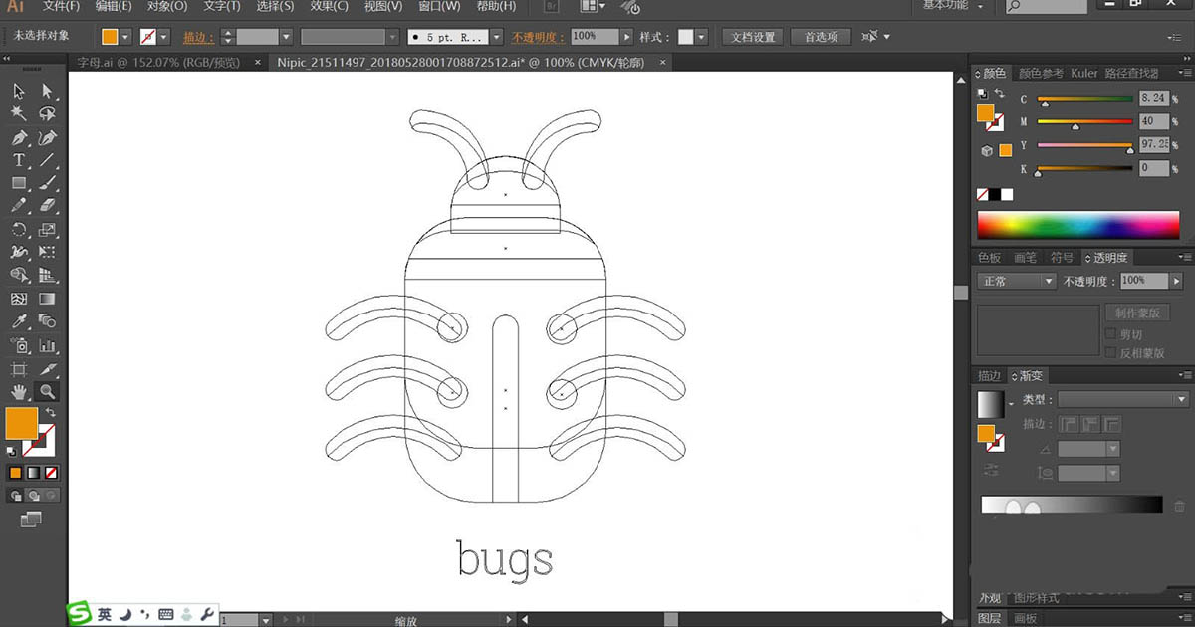Click the M magenta slider track
The width and height of the screenshot is (1195, 627).
pos(1084,121)
